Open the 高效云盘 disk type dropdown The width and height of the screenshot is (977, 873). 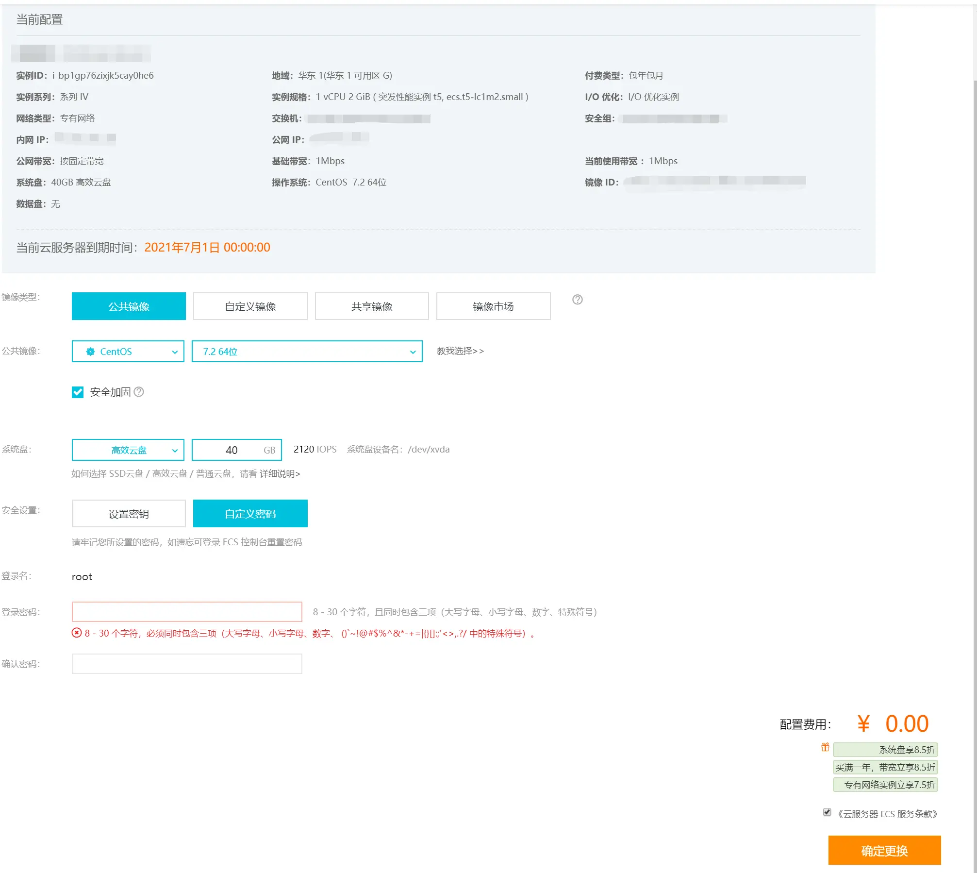point(128,450)
